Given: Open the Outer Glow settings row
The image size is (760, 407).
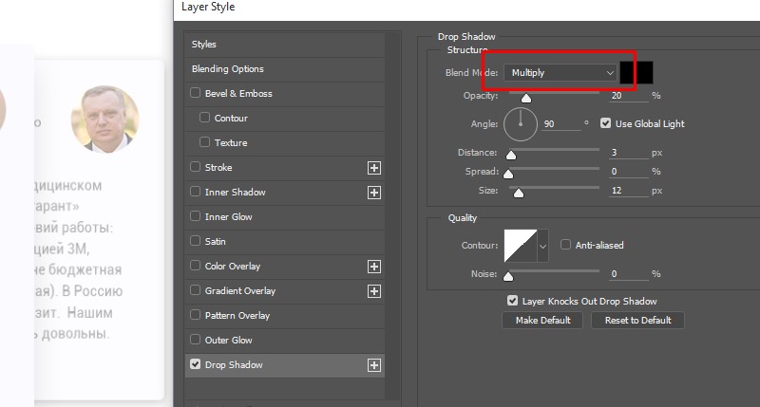Looking at the screenshot, I should coord(285,341).
